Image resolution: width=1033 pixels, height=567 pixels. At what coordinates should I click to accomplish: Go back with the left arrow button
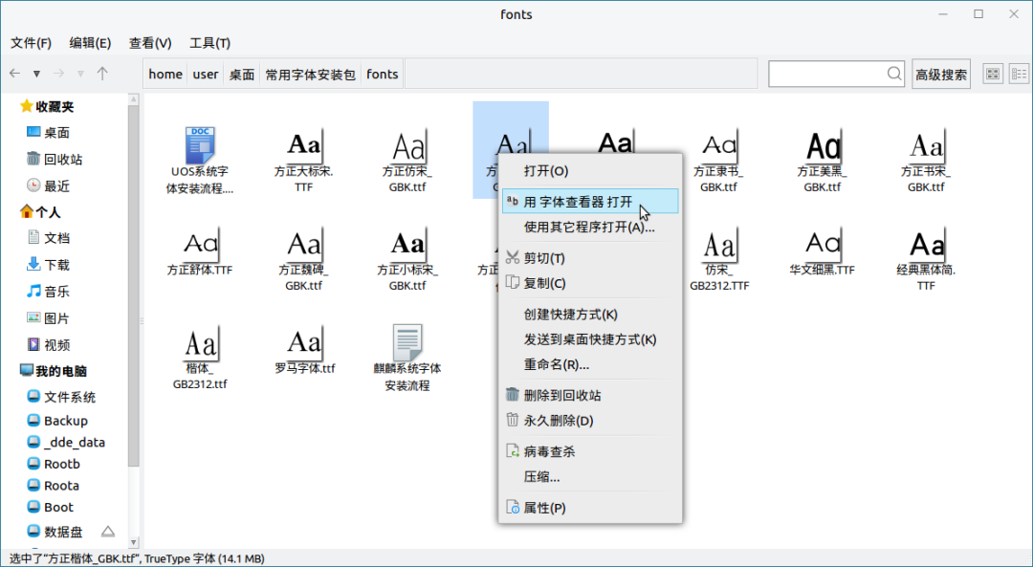pos(15,73)
